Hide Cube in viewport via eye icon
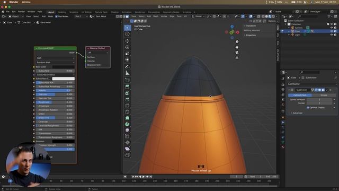The image size is (339, 191). coord(332,31)
